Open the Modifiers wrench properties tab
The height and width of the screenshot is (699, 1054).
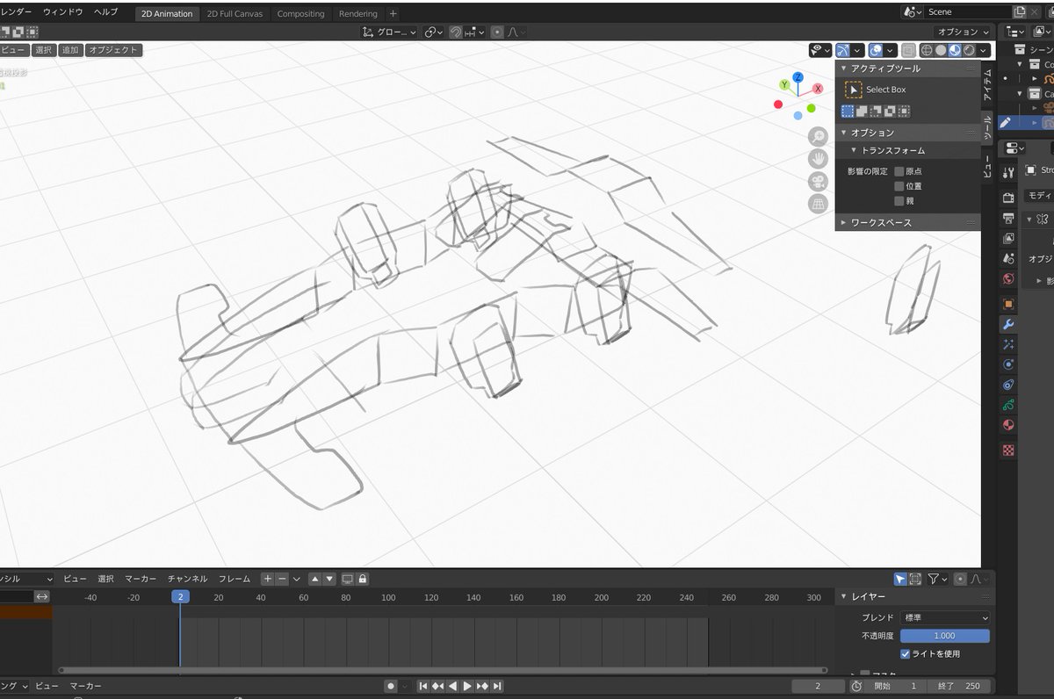pyautogui.click(x=1008, y=324)
